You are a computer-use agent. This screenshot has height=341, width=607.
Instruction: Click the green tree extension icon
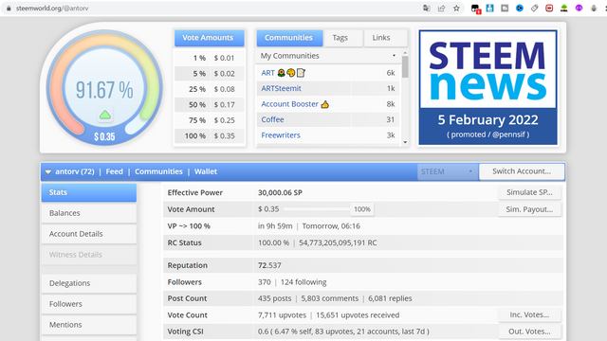(x=564, y=9)
